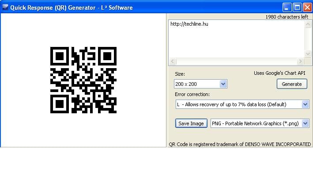Click the text area's scroll up arrow
This screenshot has width=313, height=177.
[308, 24]
